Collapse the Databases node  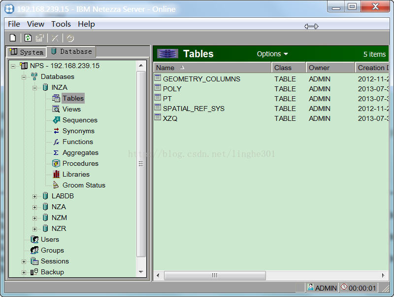(24, 77)
